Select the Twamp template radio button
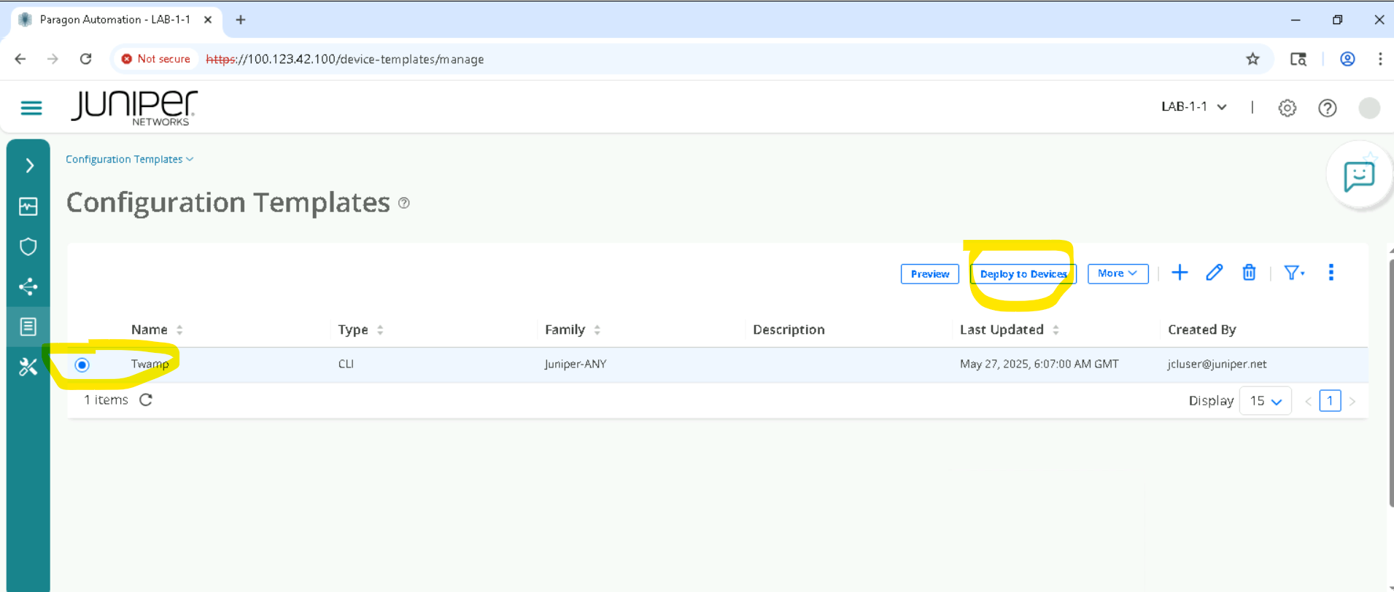1394x592 pixels. (x=82, y=365)
